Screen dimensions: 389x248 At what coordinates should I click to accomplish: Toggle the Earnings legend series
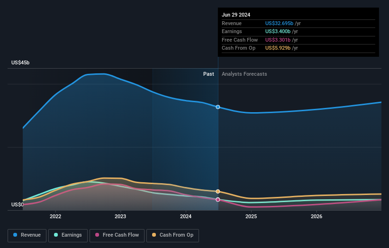click(x=68, y=235)
